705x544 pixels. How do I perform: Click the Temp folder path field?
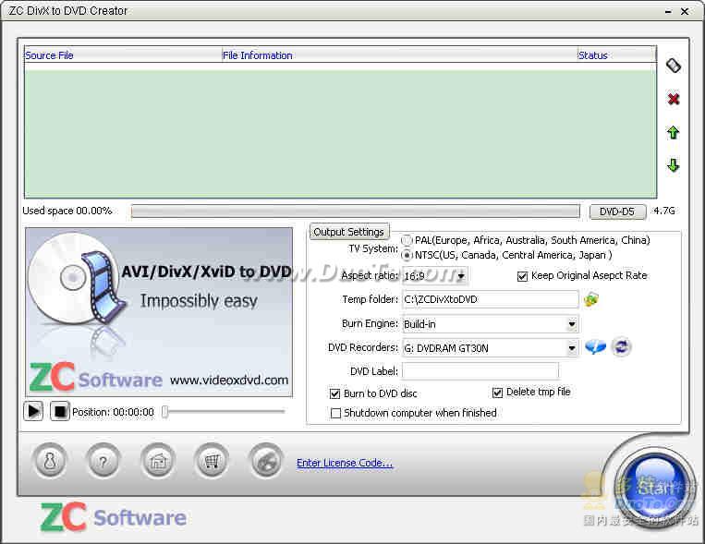click(x=490, y=299)
